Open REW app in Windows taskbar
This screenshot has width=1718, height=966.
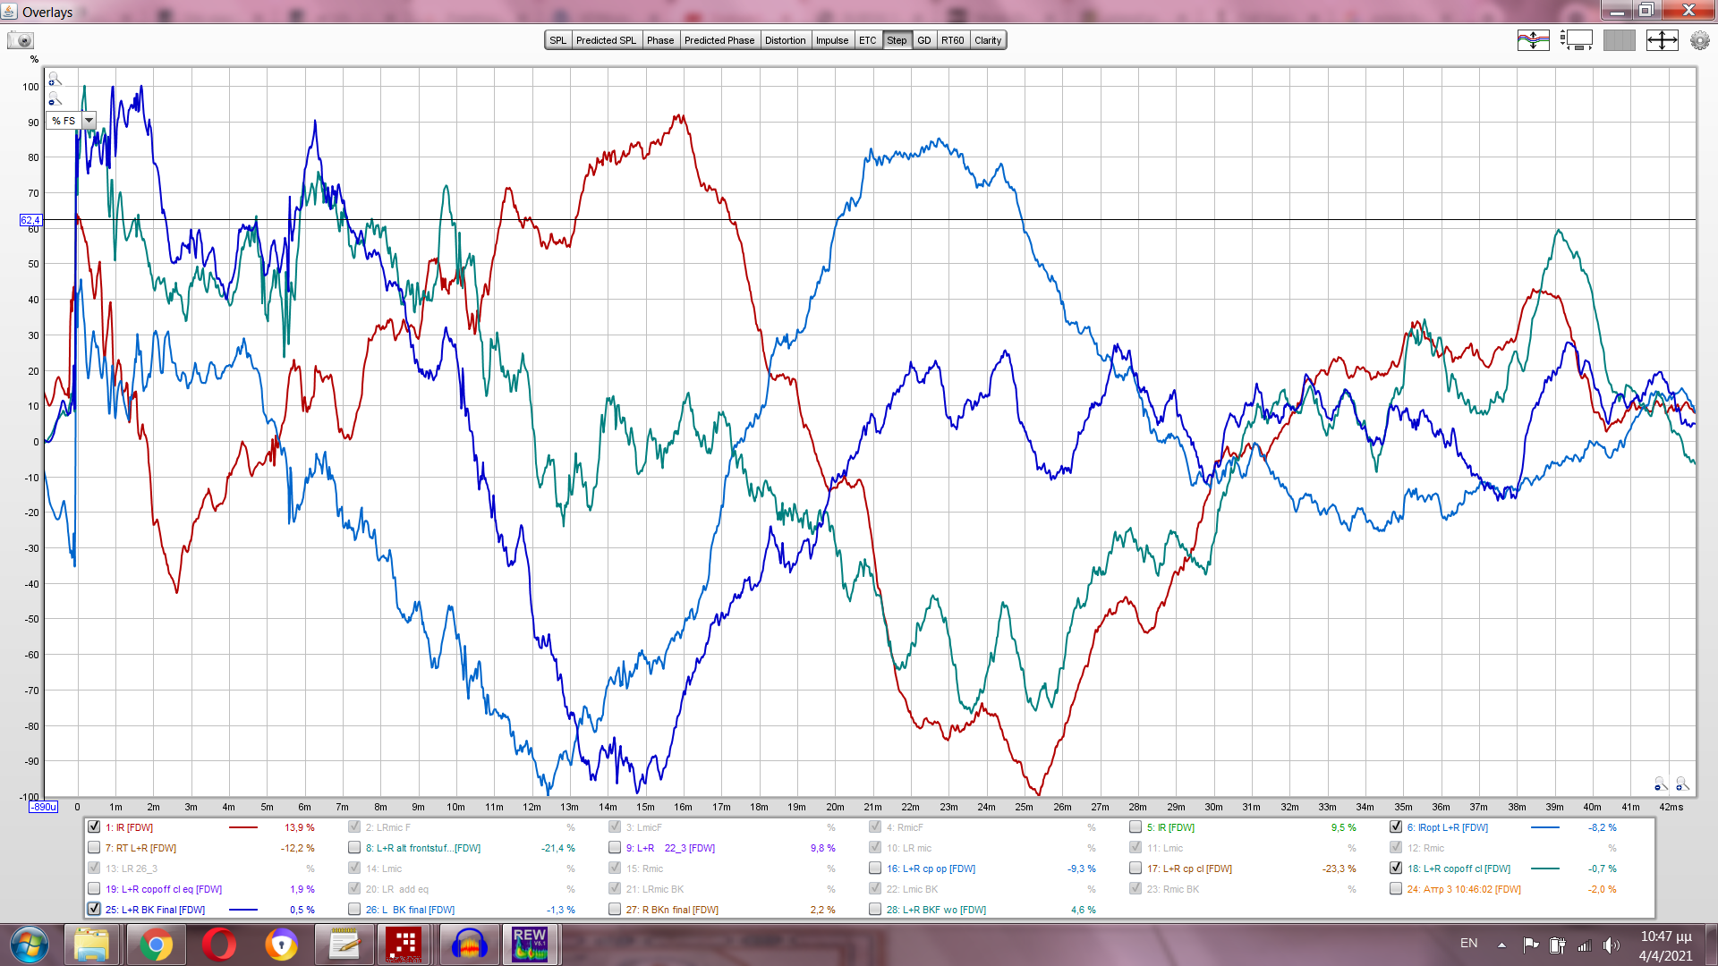pyautogui.click(x=530, y=945)
